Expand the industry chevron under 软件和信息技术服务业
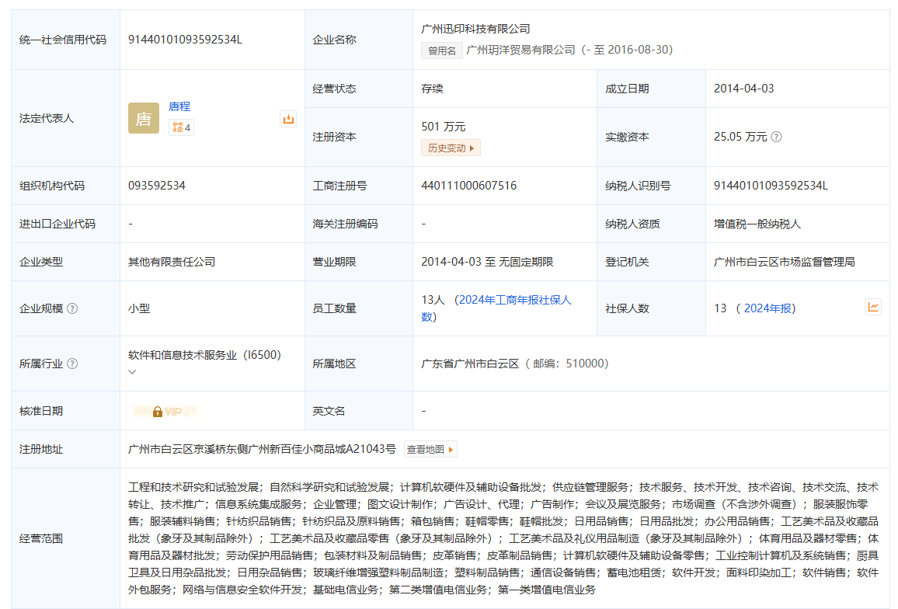898x609 pixels. coord(132,372)
